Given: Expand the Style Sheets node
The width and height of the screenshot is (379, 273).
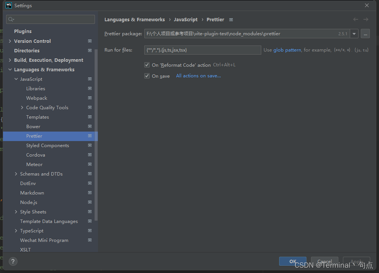Looking at the screenshot, I should [16, 212].
